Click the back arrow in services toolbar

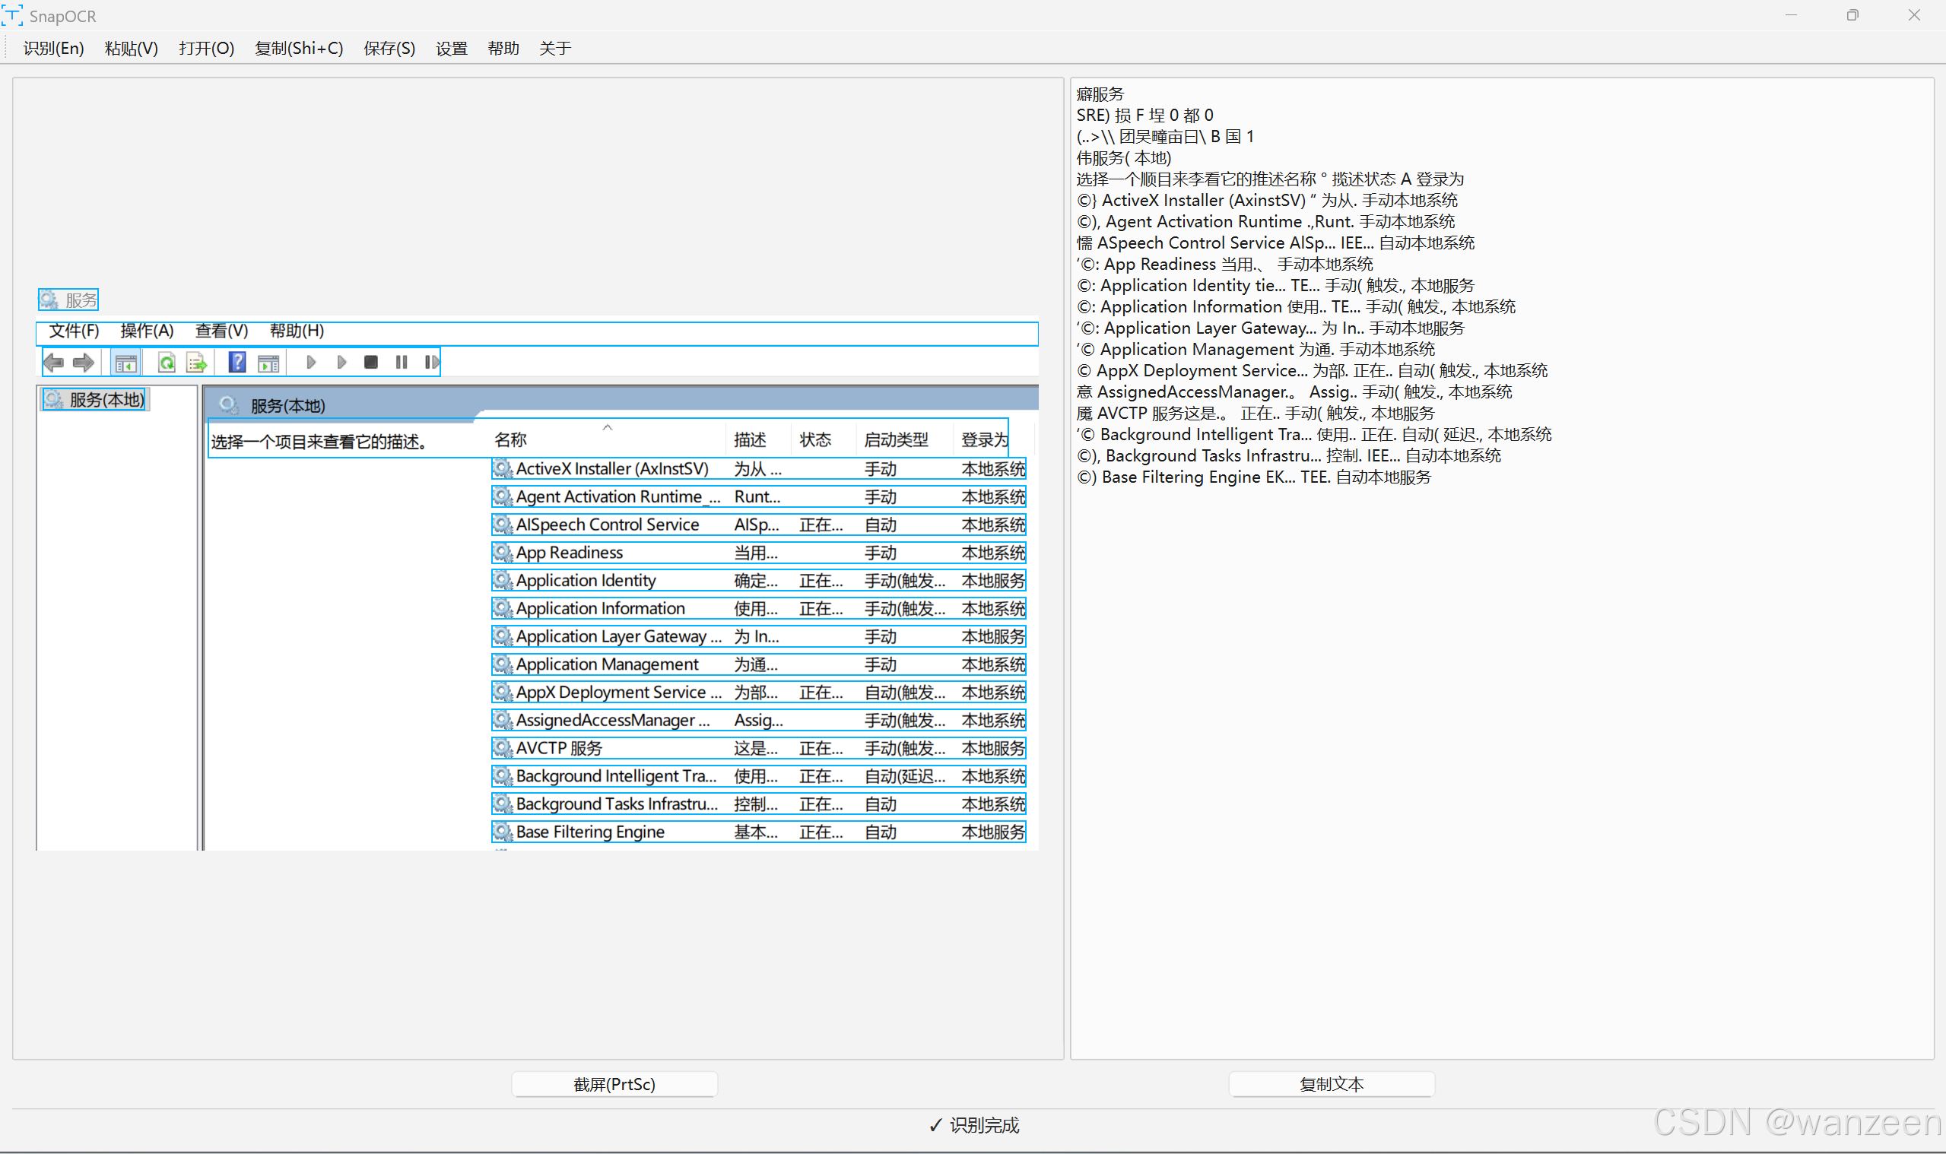[x=54, y=363]
